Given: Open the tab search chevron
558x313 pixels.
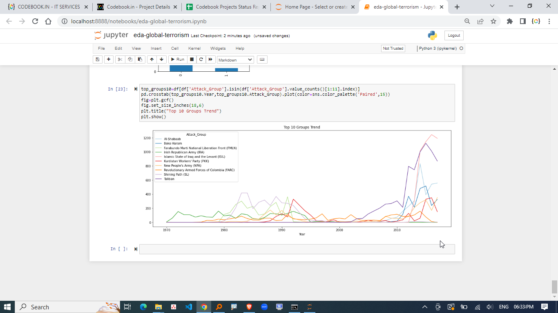Looking at the screenshot, I should point(492,6).
